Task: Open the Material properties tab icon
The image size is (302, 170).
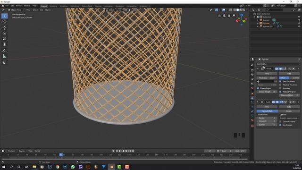Action: click(x=252, y=120)
